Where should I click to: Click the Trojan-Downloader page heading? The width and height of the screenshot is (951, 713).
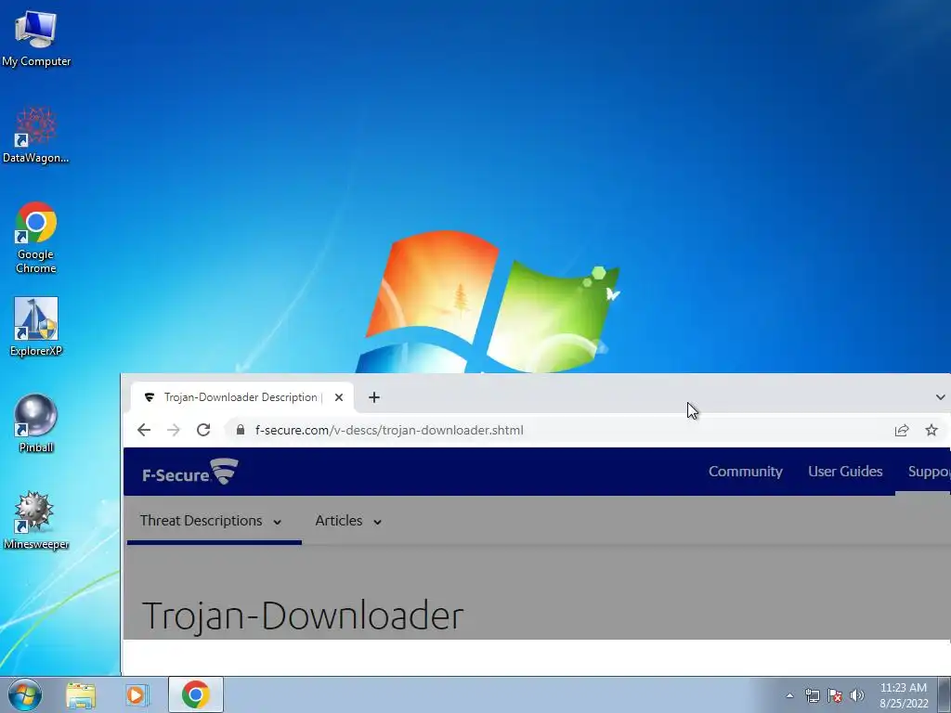tap(303, 616)
